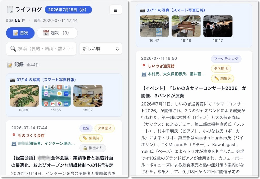The image size is (260, 179).
Task: Click the search field 検索（要約・場所・誰と
Action: point(41,49)
